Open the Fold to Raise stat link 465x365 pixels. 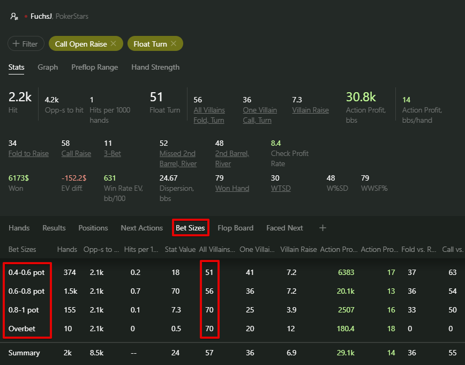(x=28, y=153)
